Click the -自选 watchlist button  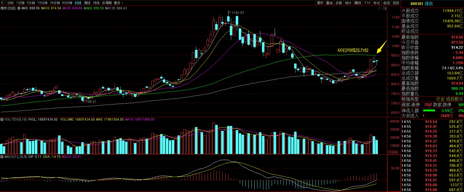click(386, 3)
